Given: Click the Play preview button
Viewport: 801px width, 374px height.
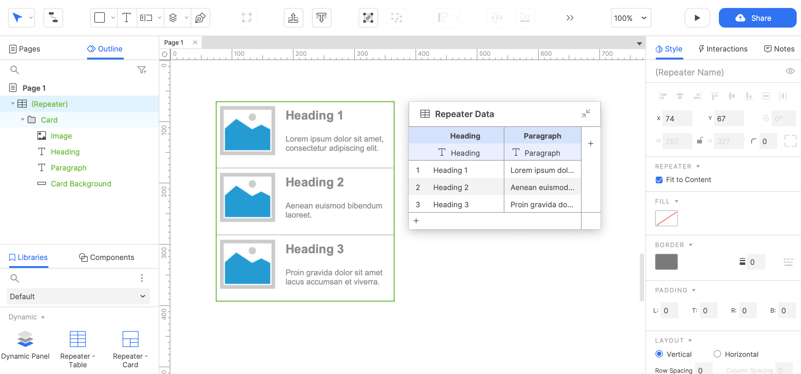Looking at the screenshot, I should (697, 18).
